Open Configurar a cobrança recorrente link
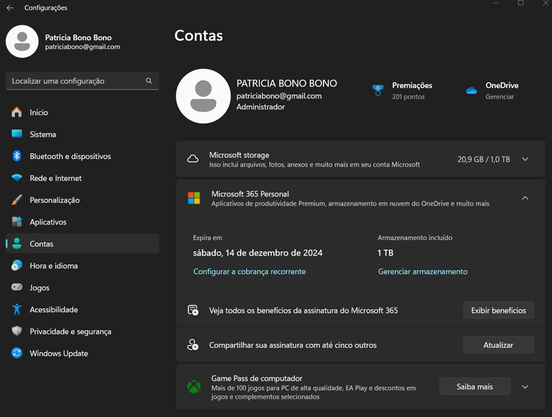Image resolution: width=552 pixels, height=417 pixels. click(249, 271)
